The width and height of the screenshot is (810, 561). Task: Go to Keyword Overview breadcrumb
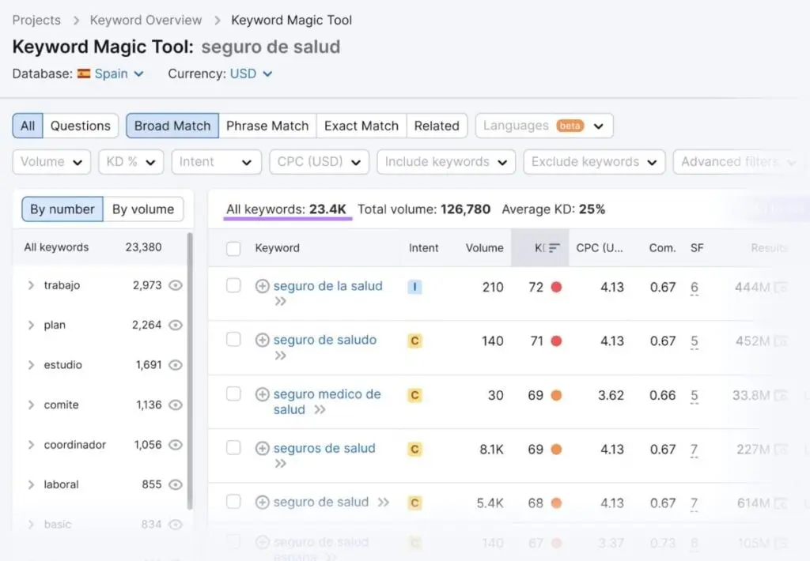146,20
